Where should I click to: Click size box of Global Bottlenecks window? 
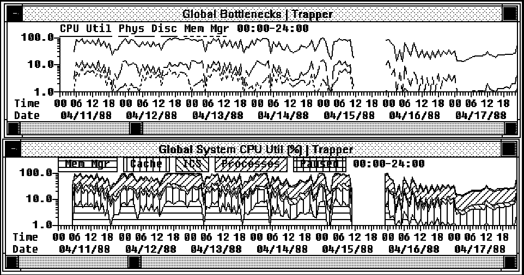[x=509, y=14]
